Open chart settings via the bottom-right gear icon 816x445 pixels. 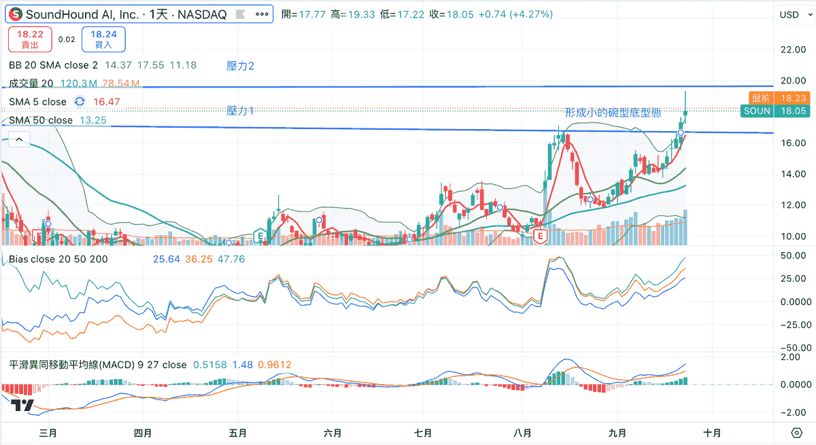coord(796,432)
